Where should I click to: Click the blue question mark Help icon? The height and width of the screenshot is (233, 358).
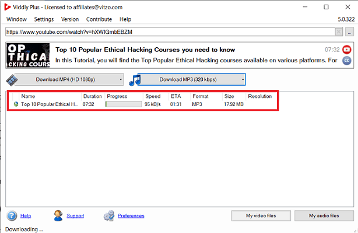click(x=12, y=216)
